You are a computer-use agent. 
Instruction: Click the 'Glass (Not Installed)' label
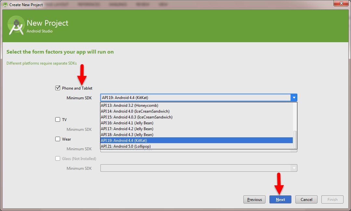click(79, 159)
